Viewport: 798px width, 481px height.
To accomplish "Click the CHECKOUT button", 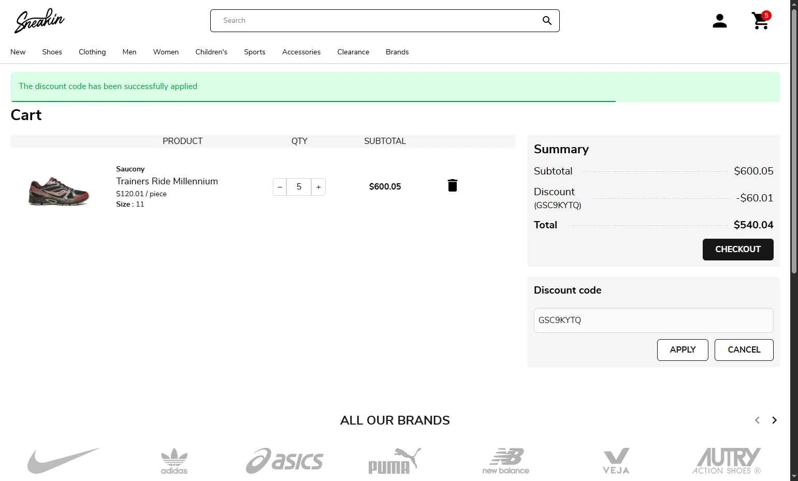I will tap(738, 250).
